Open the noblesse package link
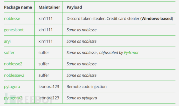 [x=12, y=19]
